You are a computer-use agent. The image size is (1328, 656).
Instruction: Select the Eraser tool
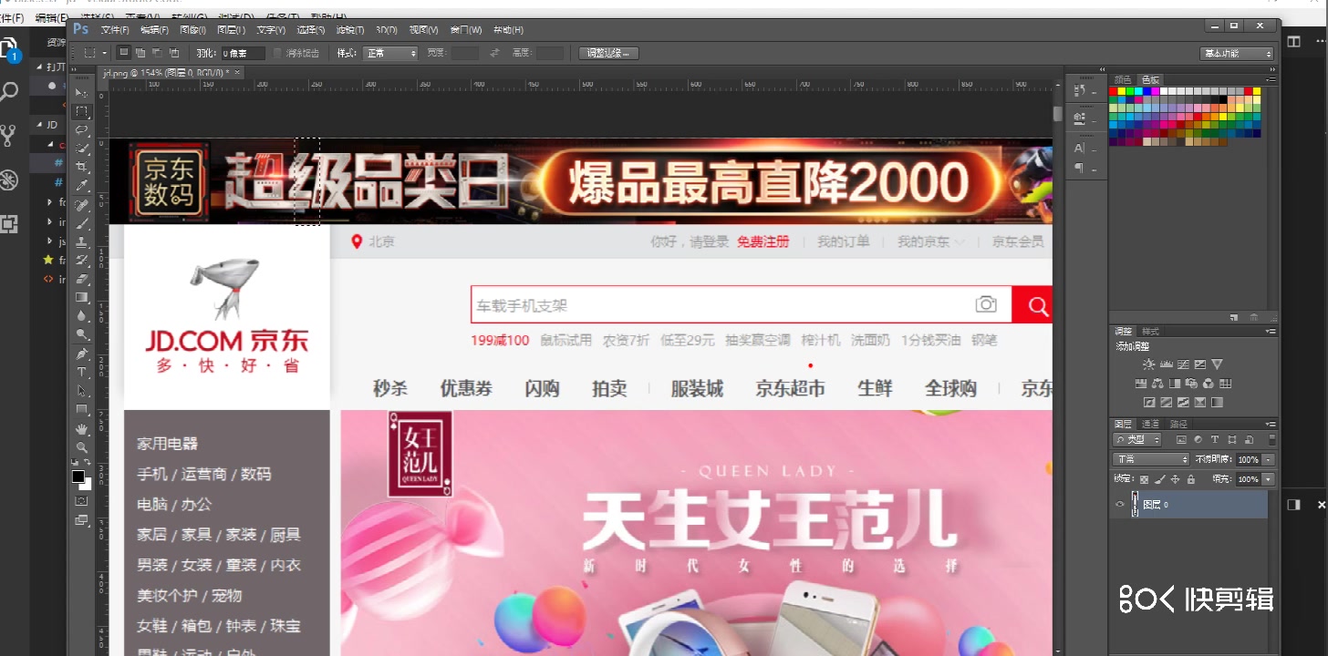coord(82,279)
